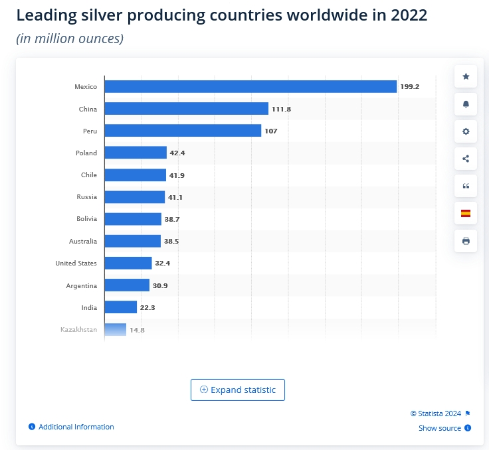489x450 pixels.
Task: Click the flag icon next to Statista 2024
Action: [468, 413]
